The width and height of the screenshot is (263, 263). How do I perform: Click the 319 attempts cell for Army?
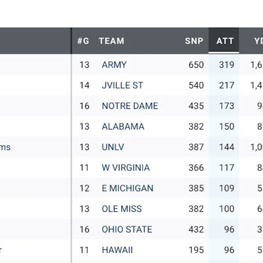[227, 65]
